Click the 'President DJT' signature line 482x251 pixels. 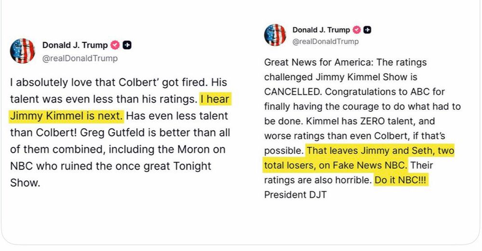pos(295,195)
